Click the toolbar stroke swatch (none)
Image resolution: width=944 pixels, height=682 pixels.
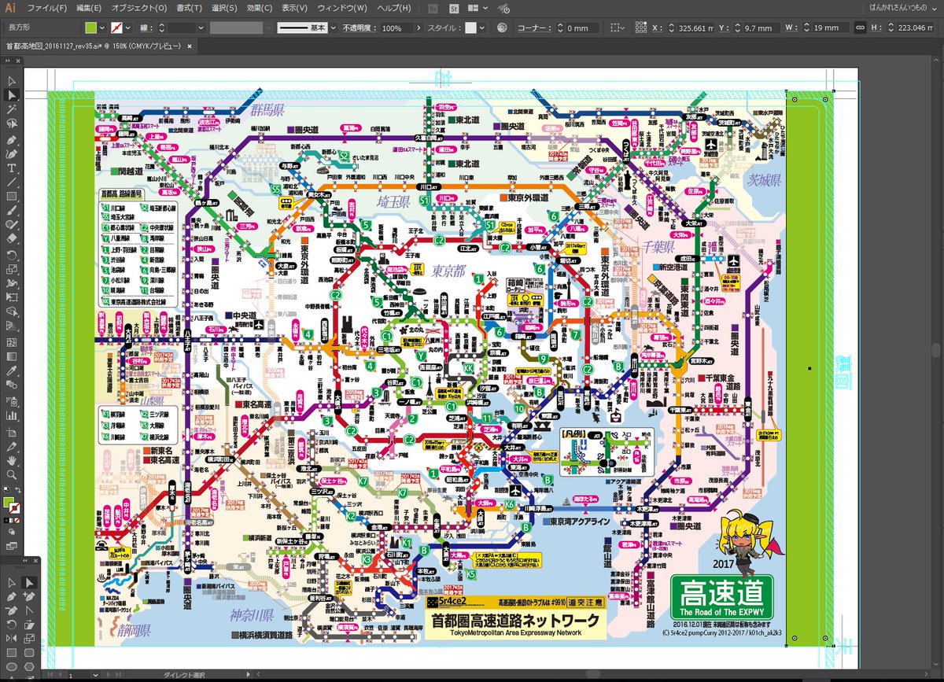pyautogui.click(x=14, y=507)
